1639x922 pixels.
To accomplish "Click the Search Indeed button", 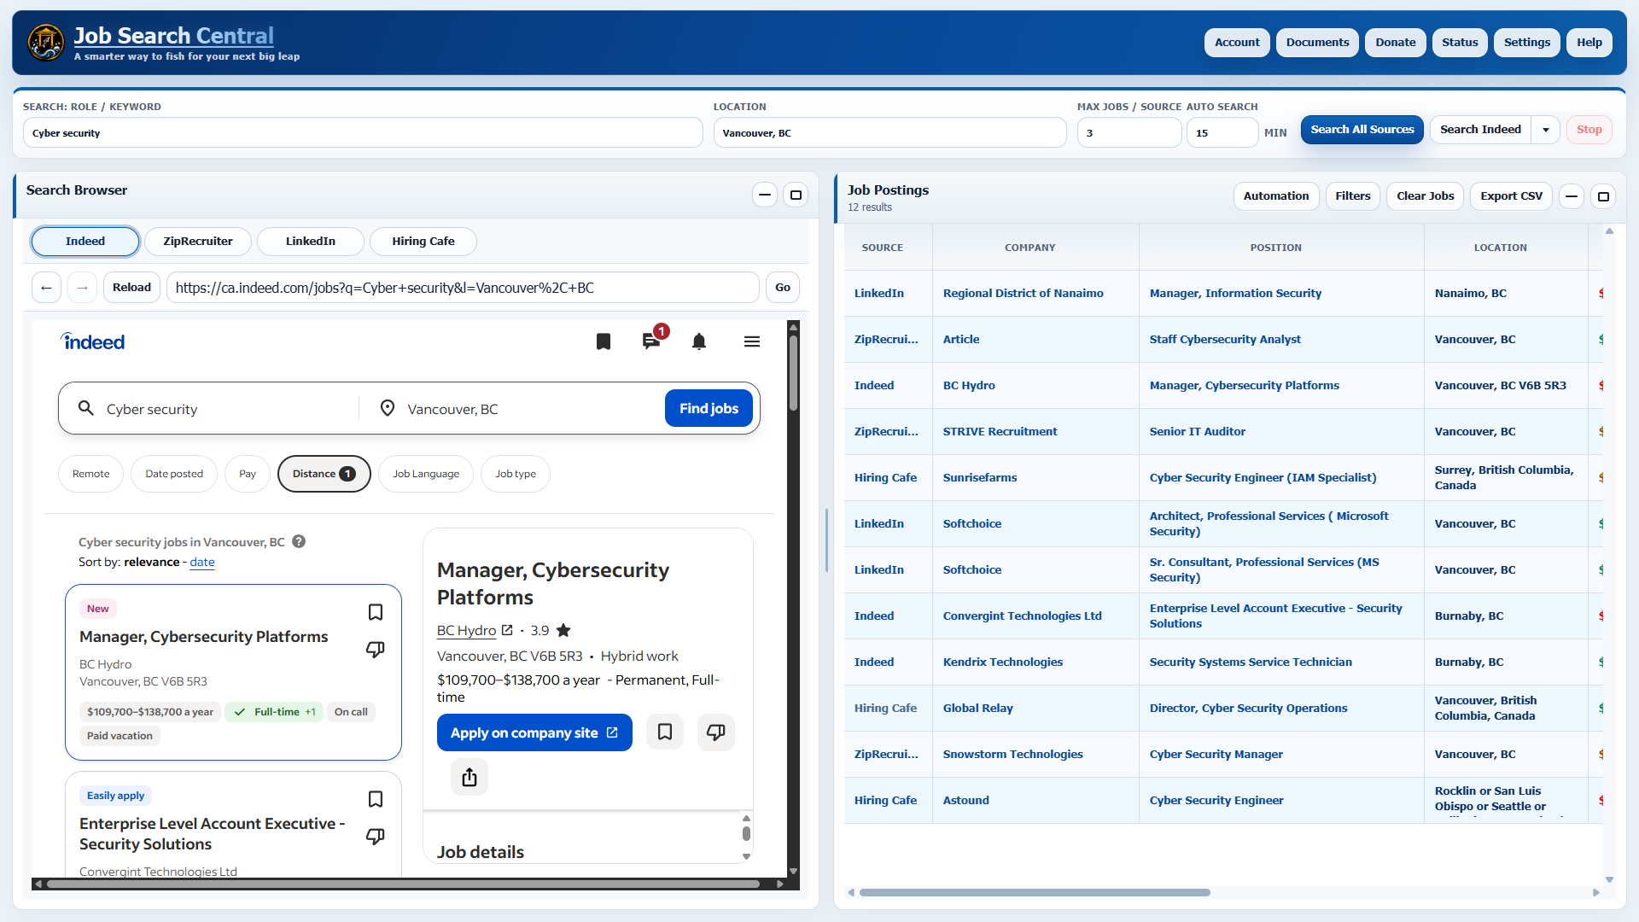I will point(1480,130).
